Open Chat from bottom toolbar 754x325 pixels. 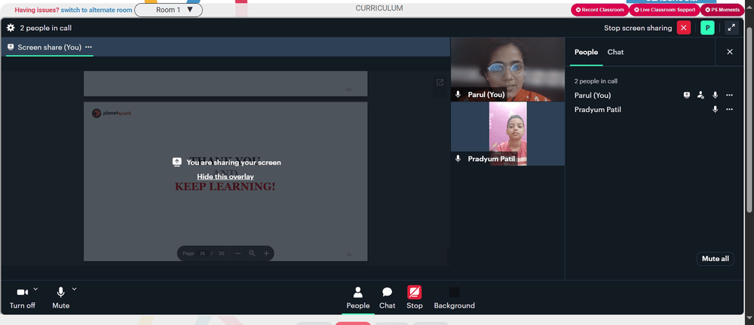tap(387, 298)
